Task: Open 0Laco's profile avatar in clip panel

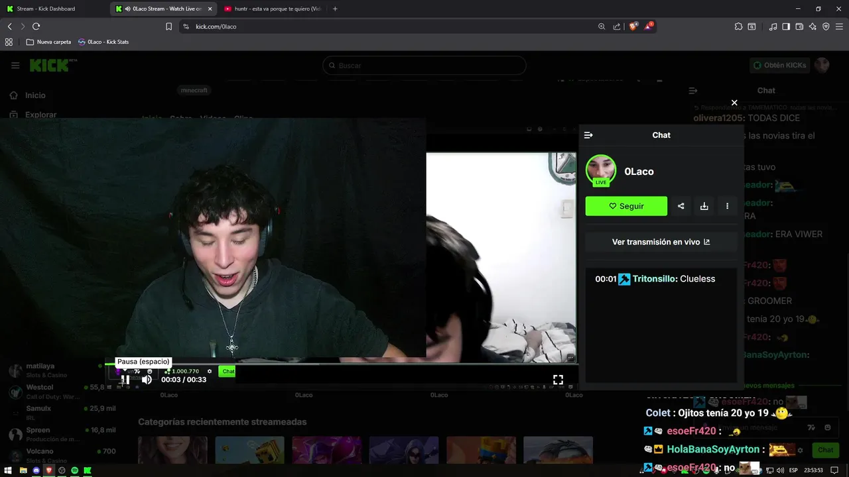Action: point(601,170)
